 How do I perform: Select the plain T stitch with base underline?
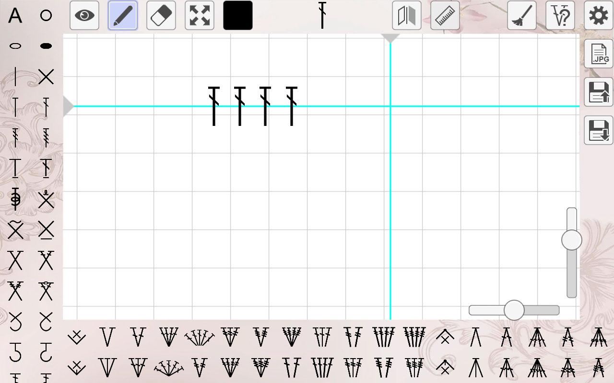tap(15, 169)
